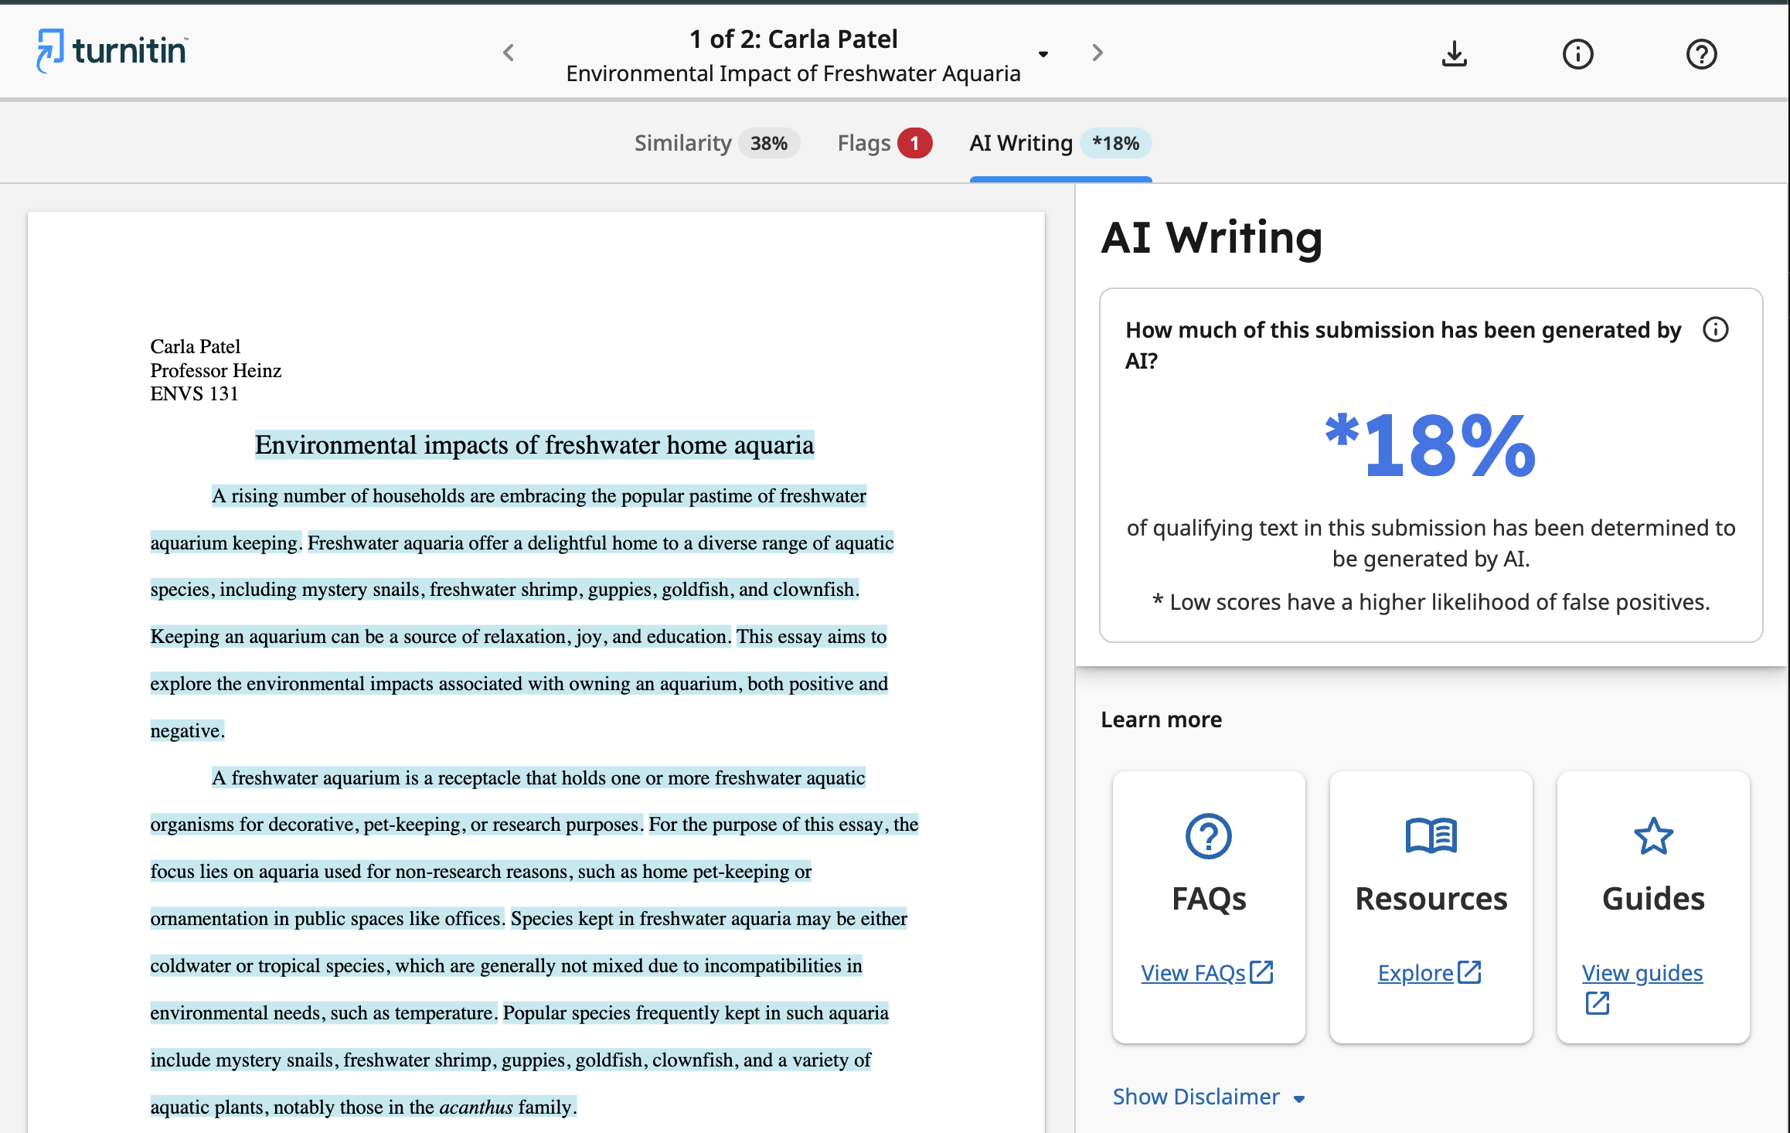Click the Guides star icon
The height and width of the screenshot is (1133, 1790).
point(1652,835)
